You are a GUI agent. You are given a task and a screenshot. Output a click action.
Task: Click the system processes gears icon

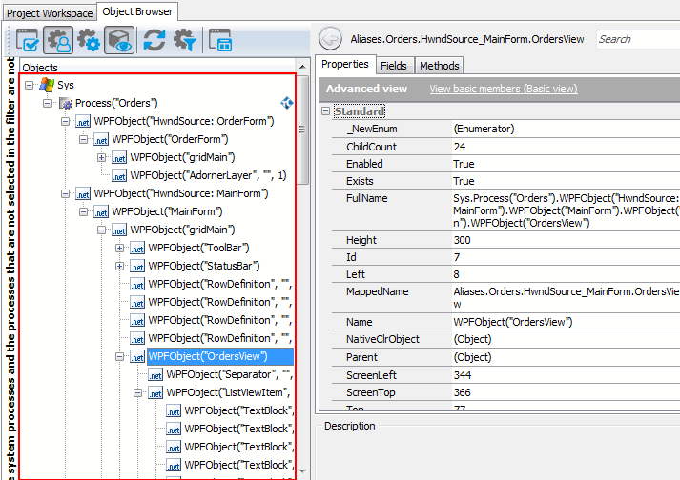[x=89, y=40]
